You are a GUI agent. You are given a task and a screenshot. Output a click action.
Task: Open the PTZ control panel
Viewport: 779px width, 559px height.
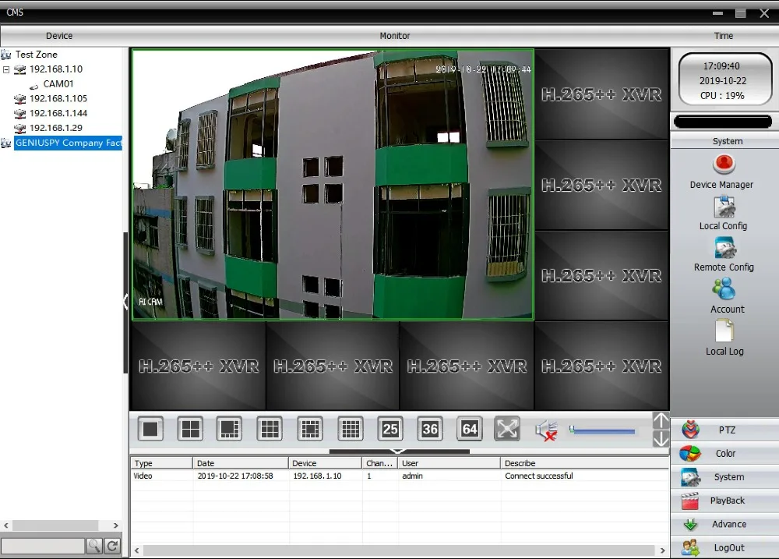724,430
